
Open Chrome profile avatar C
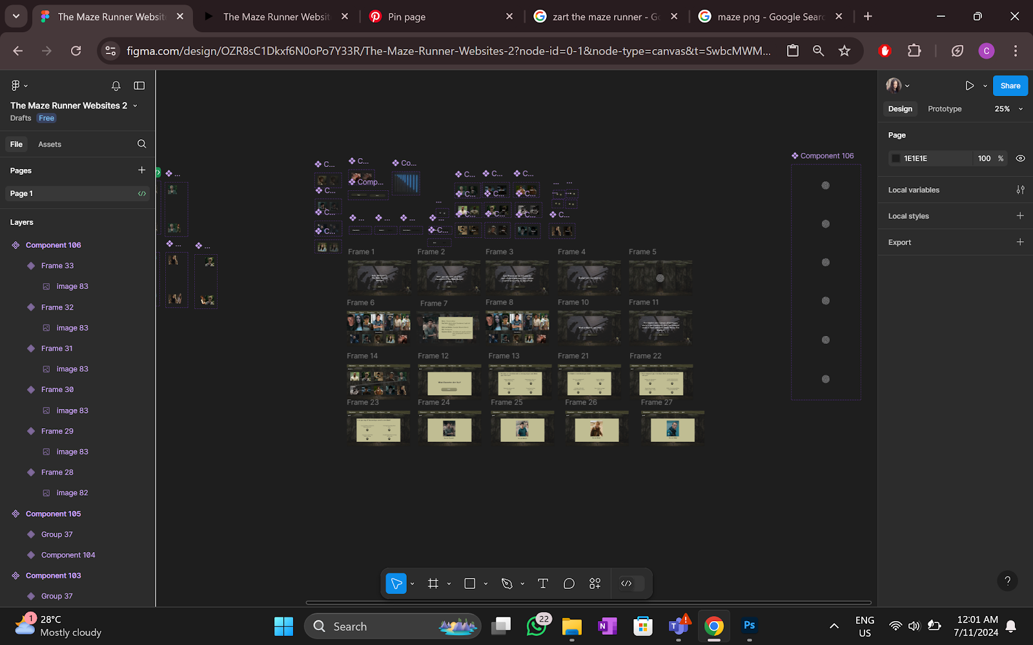pyautogui.click(x=986, y=51)
